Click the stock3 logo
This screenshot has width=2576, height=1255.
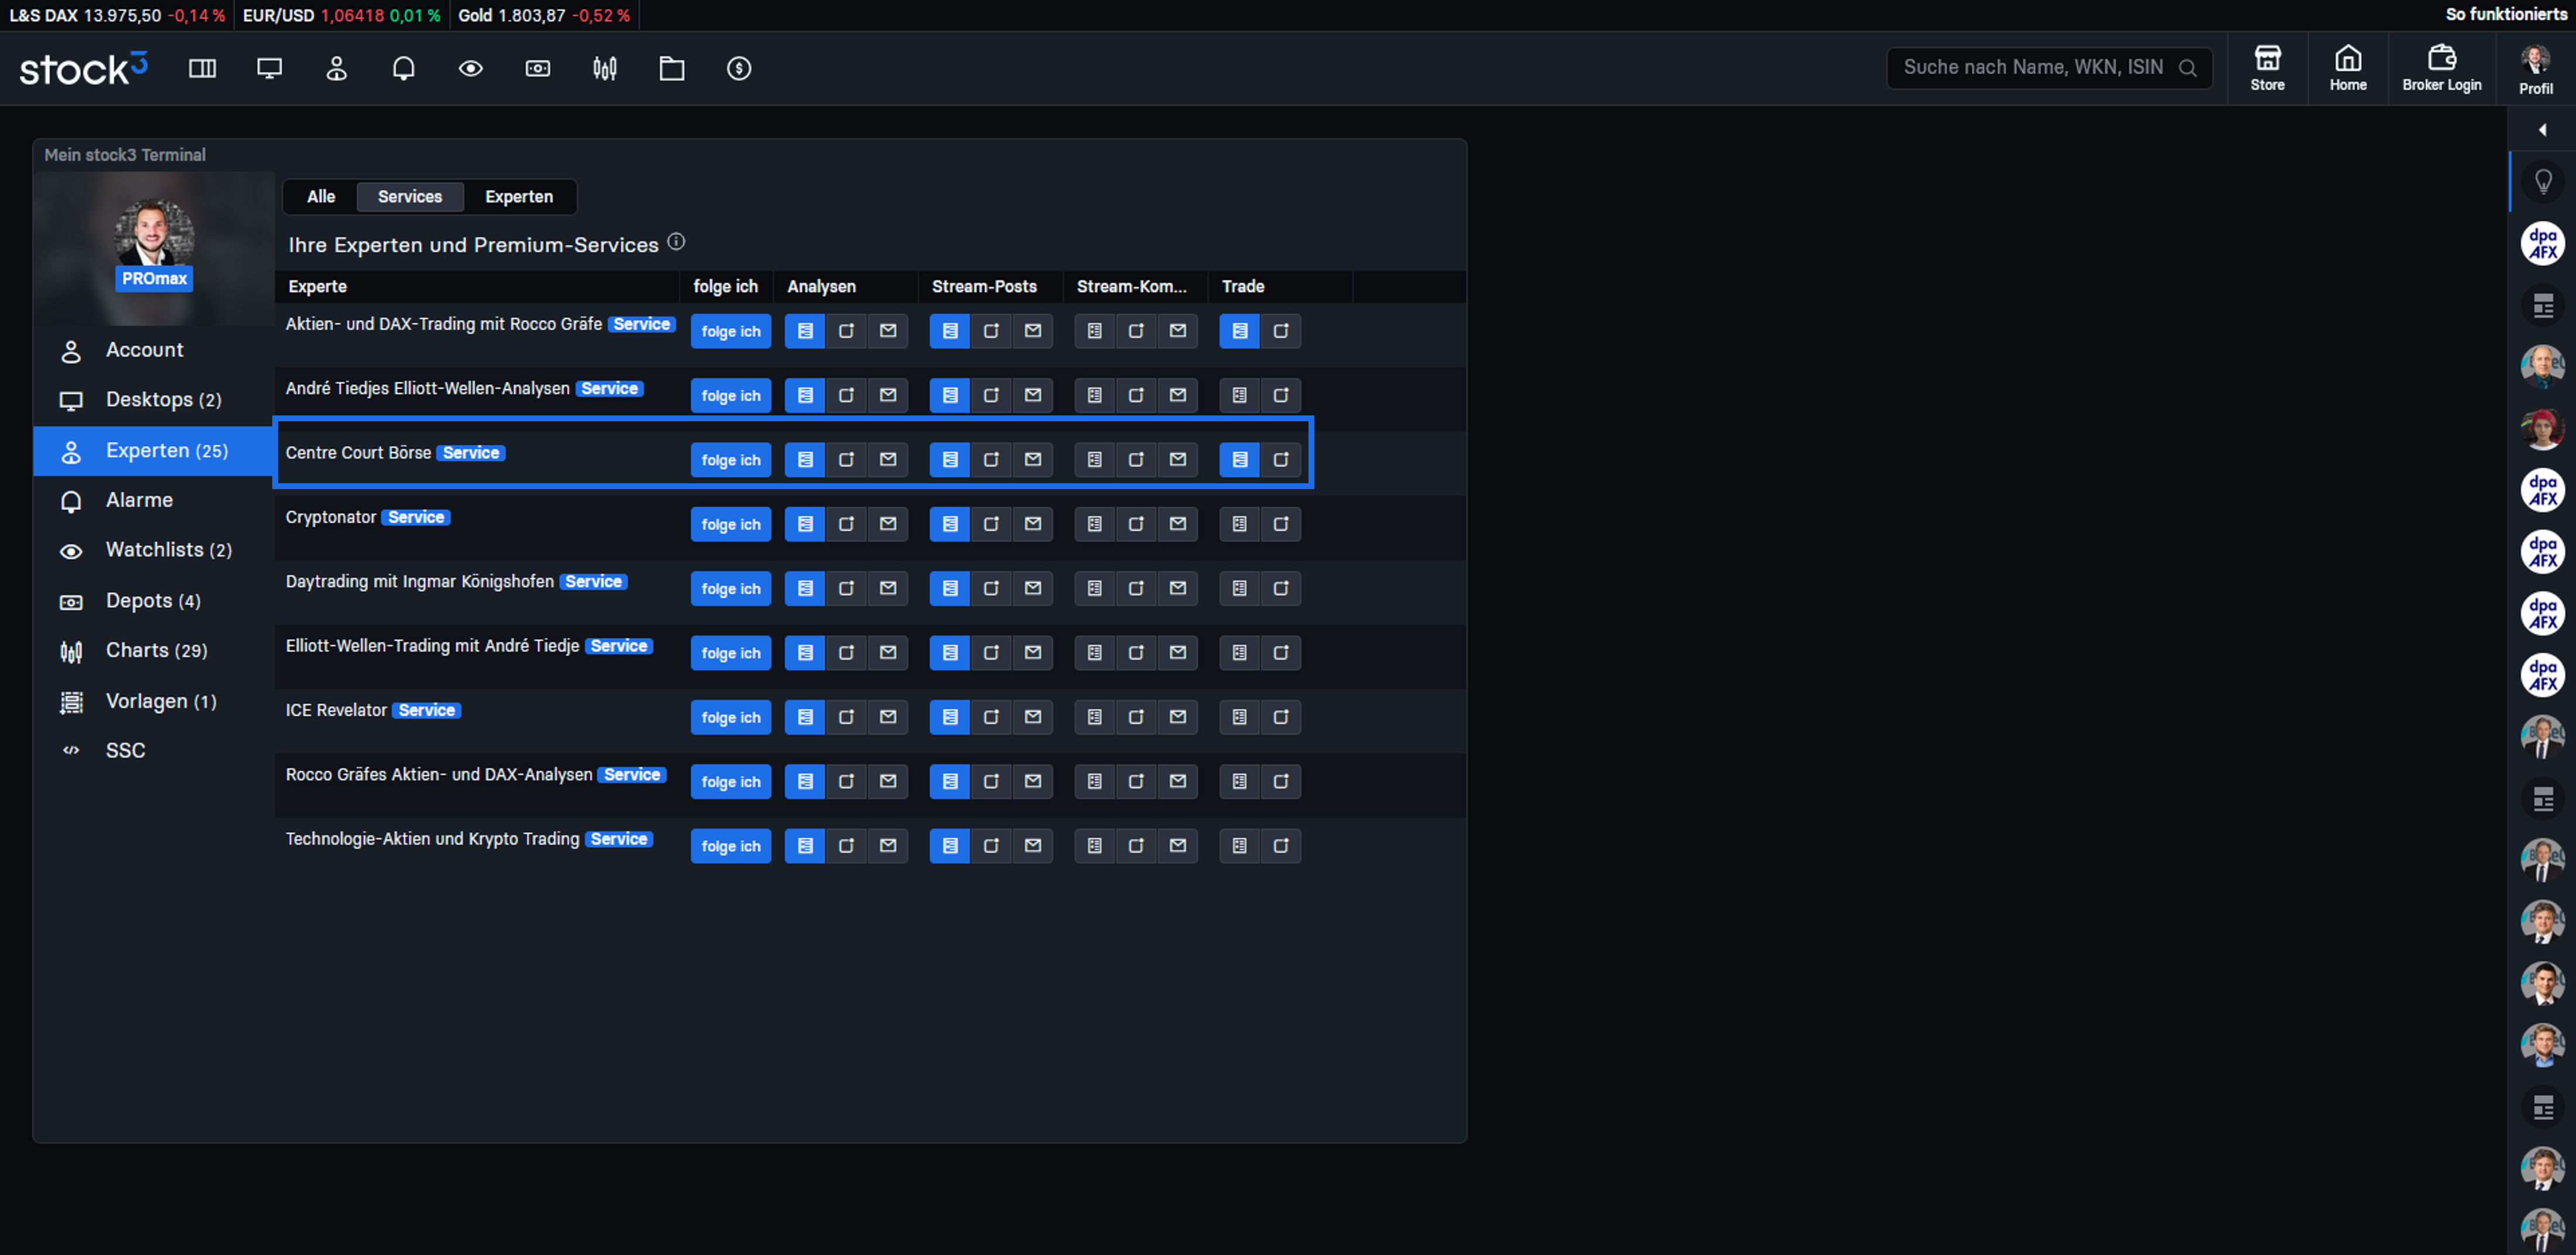(x=84, y=68)
